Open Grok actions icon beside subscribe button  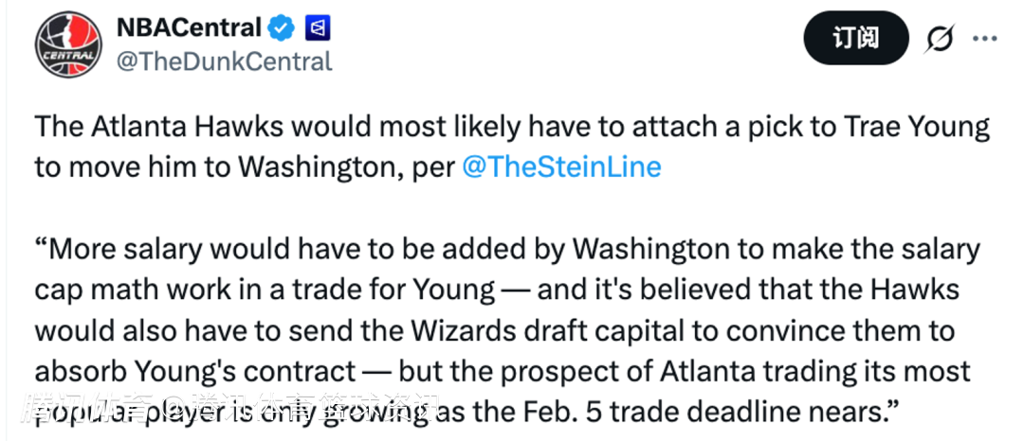[x=939, y=39]
